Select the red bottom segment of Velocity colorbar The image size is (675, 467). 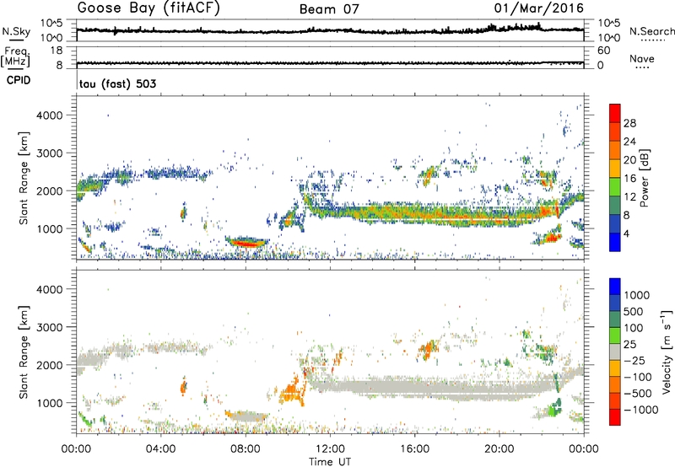point(615,417)
